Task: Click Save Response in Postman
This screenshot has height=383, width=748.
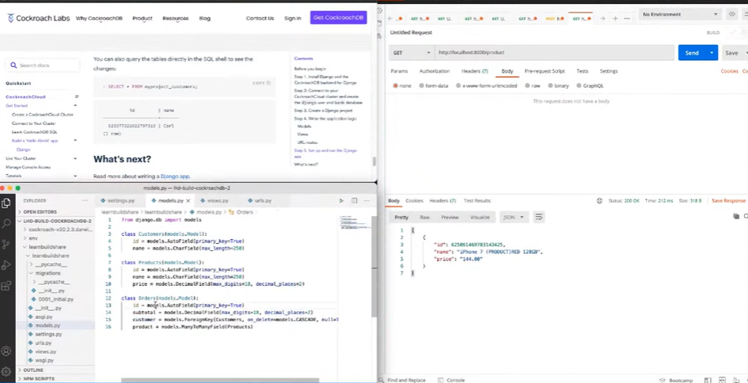Action: click(x=728, y=201)
